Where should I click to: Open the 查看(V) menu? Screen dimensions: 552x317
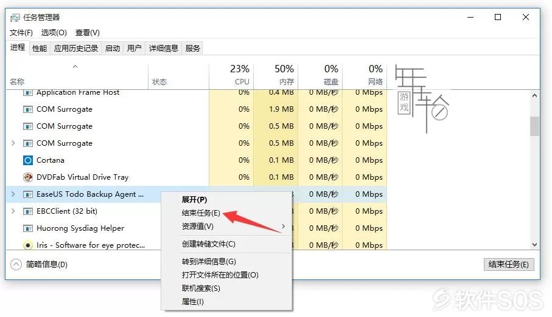click(87, 33)
